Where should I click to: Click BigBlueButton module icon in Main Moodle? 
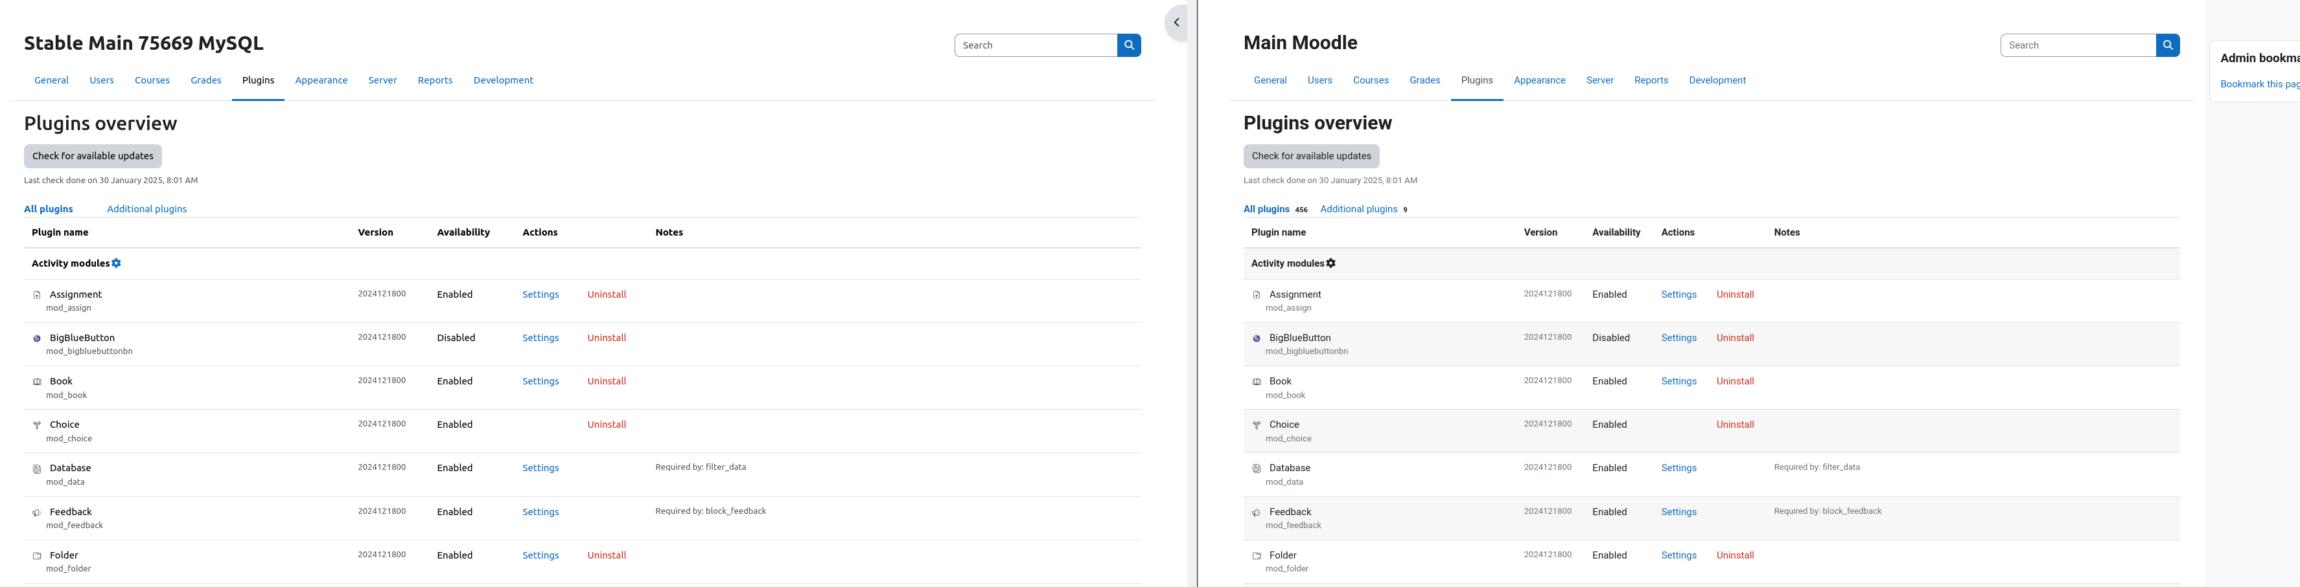tap(1256, 339)
